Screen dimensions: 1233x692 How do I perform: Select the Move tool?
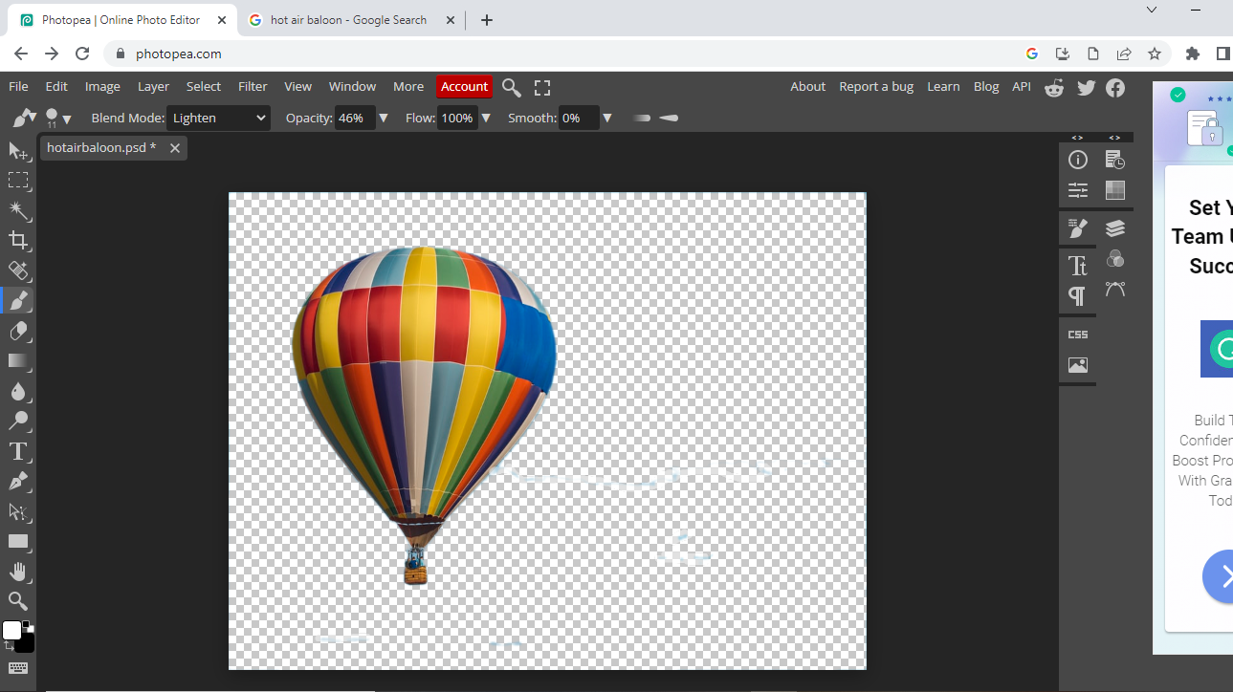(x=18, y=151)
